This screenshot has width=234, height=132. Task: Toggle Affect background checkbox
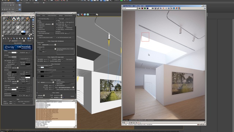point(56,85)
